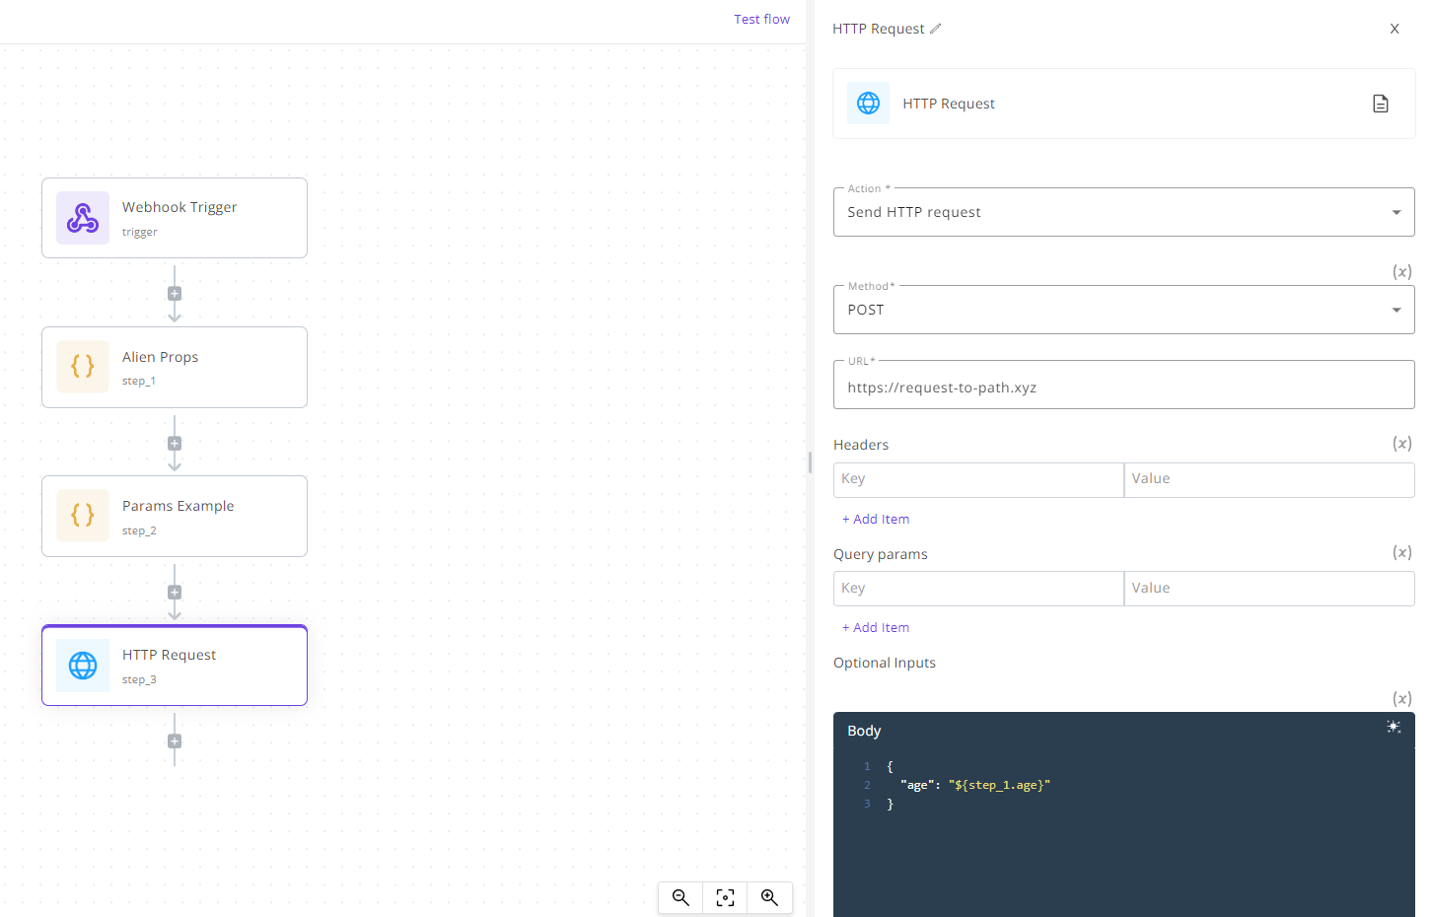Click the globe icon on HTTP Request step
The width and height of the screenshot is (1432, 917).
click(x=83, y=666)
